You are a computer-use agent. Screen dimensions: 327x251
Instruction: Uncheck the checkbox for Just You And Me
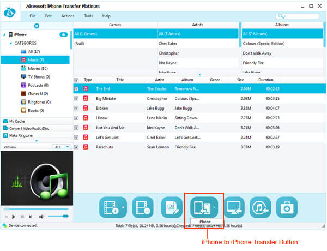point(76,128)
